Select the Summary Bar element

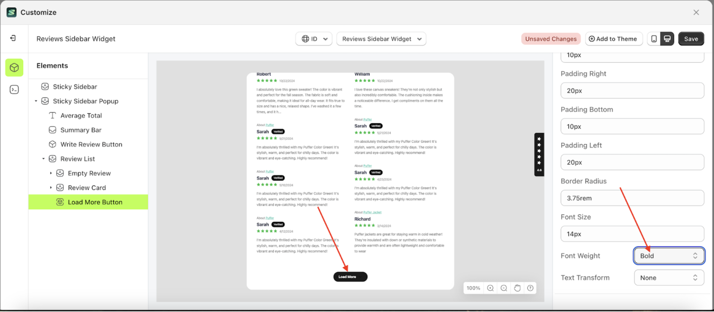click(x=81, y=130)
